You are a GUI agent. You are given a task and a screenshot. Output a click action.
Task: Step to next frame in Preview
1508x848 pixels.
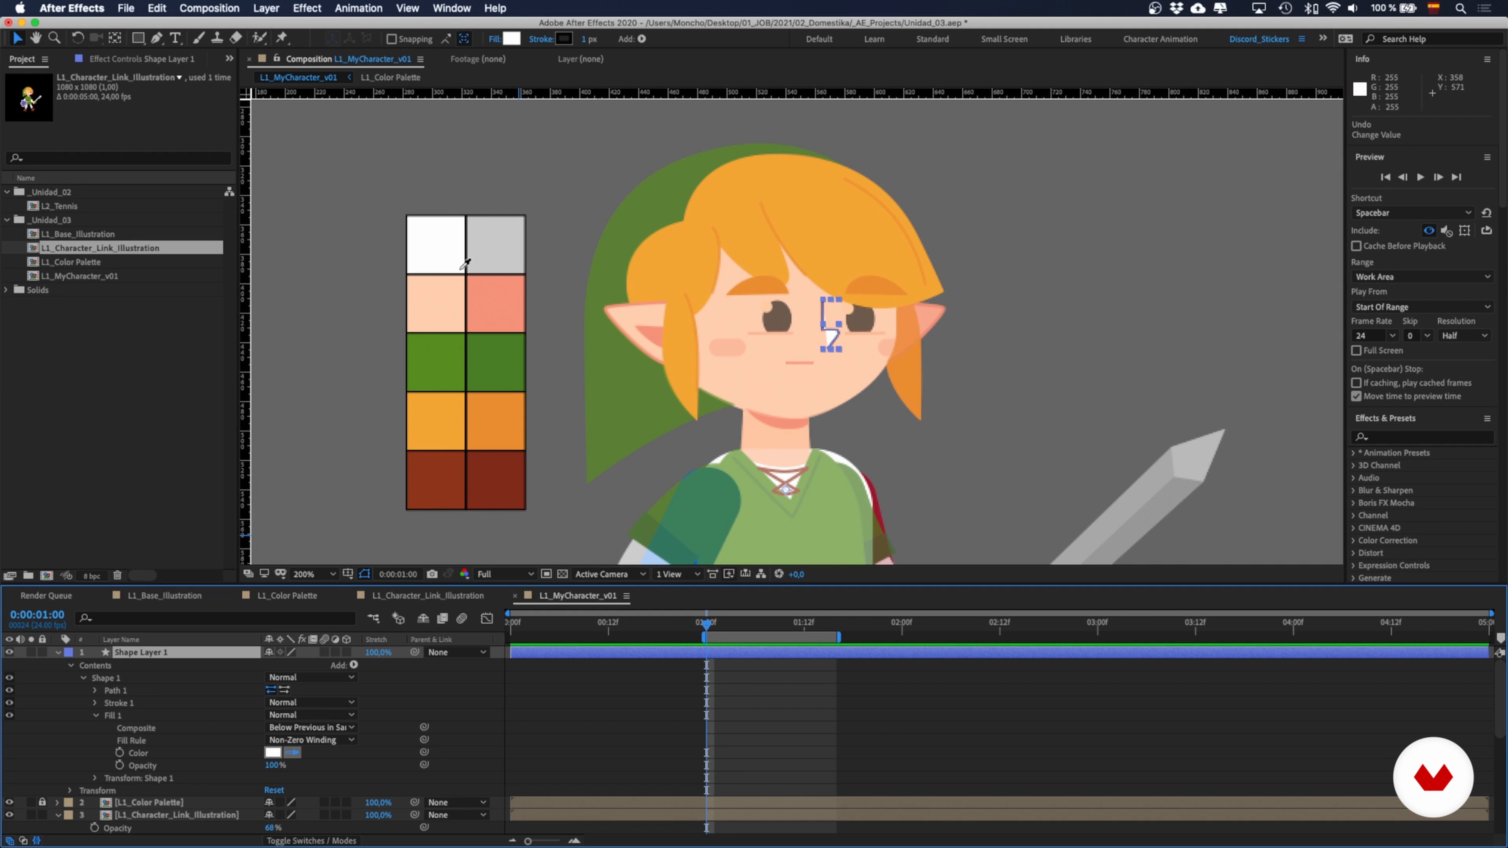pos(1438,177)
